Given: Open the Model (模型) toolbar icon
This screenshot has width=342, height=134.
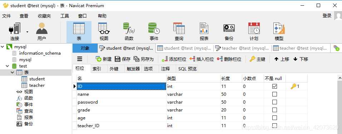Looking at the screenshot, I should 279,32.
